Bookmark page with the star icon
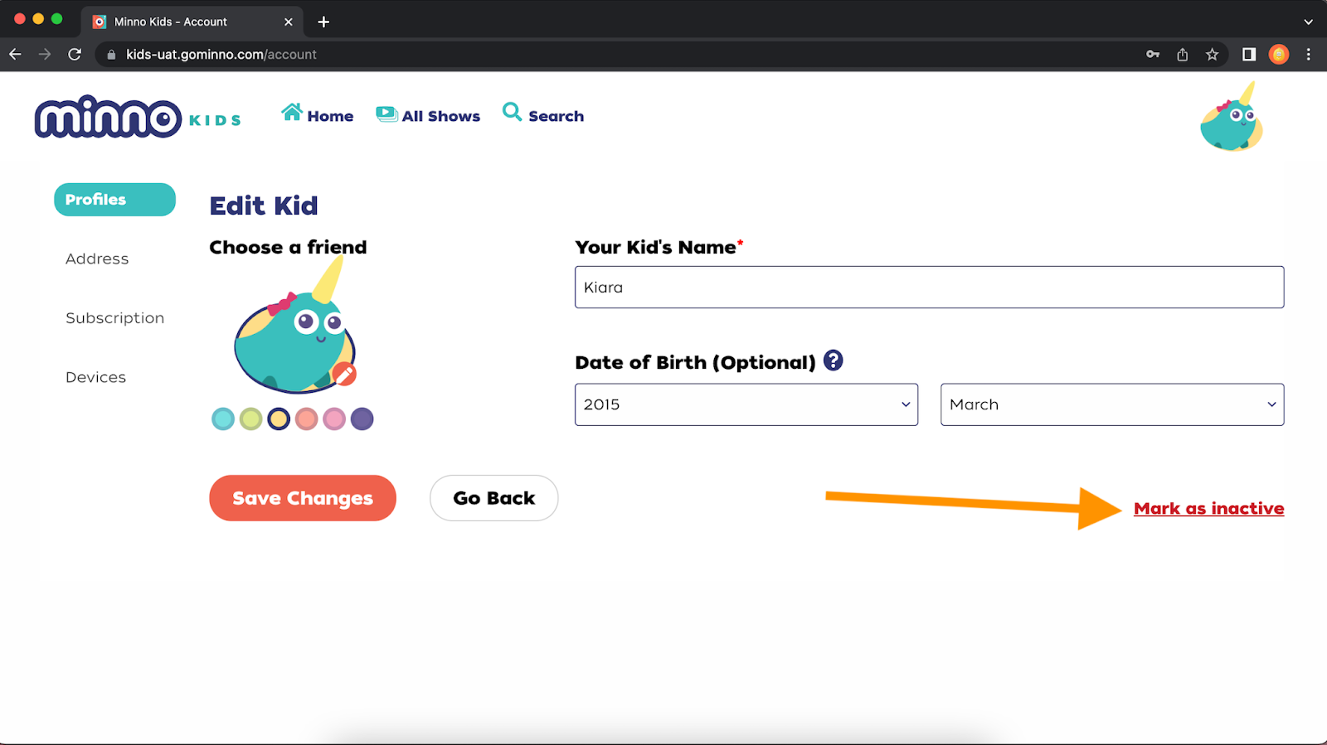The height and width of the screenshot is (745, 1327). [1212, 55]
